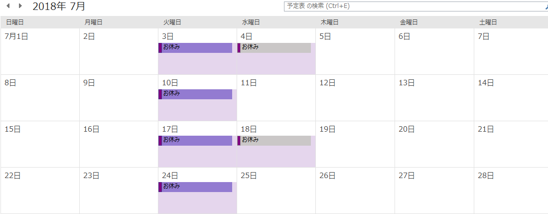The height and width of the screenshot is (214, 548).
Task: Select the 7月1日 day cell
Action: [x=40, y=51]
